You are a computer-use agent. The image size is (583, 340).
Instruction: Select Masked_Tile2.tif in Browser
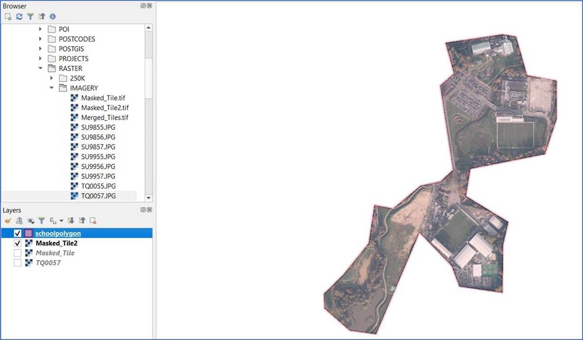(x=105, y=108)
